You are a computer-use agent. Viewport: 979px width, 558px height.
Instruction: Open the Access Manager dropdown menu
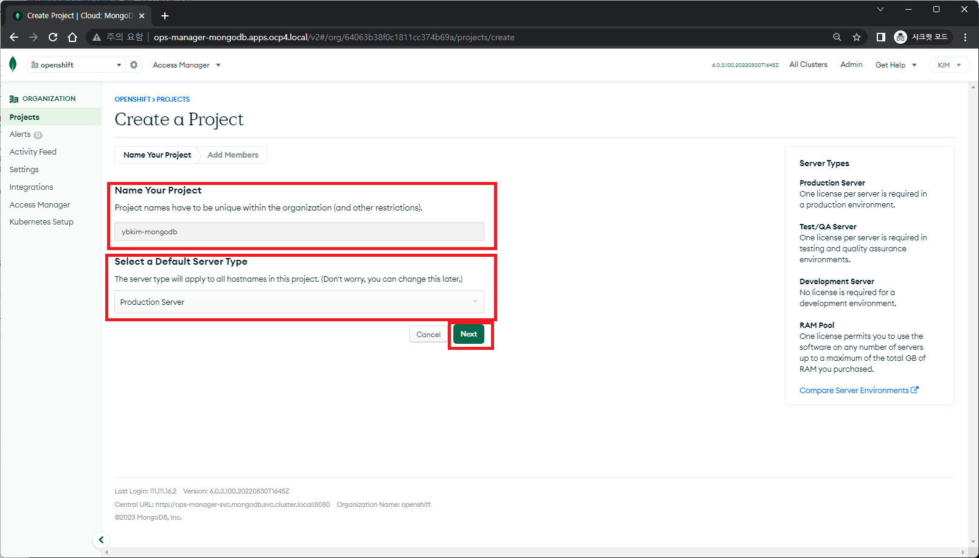(186, 65)
